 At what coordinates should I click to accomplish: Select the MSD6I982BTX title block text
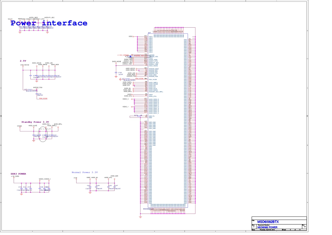pos(268,222)
